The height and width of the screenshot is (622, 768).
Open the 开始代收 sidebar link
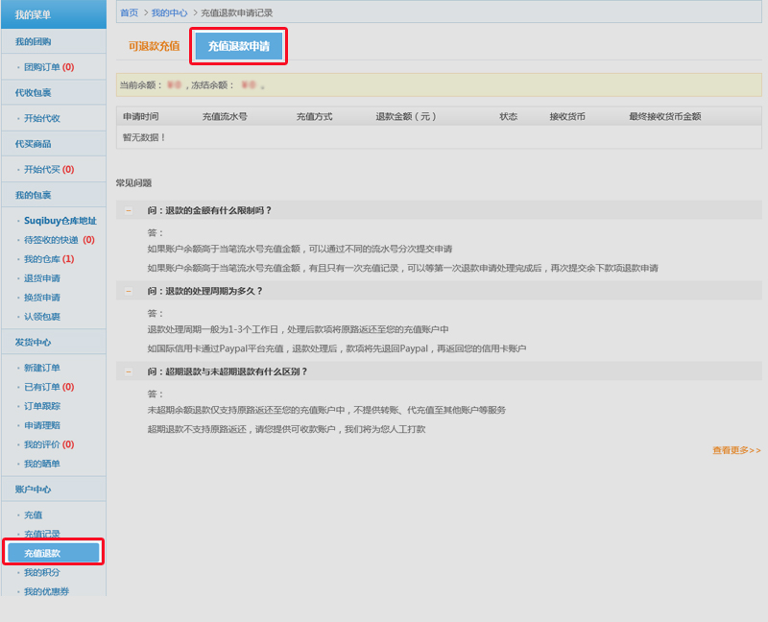coord(42,118)
